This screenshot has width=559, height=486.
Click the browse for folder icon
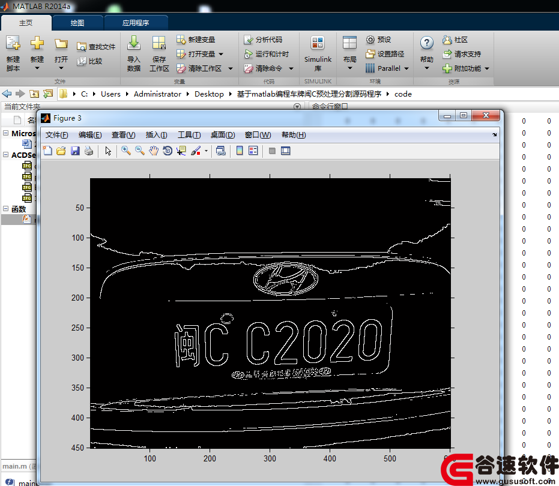click(x=48, y=94)
